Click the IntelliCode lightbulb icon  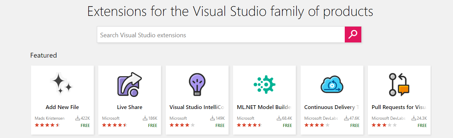click(x=197, y=85)
